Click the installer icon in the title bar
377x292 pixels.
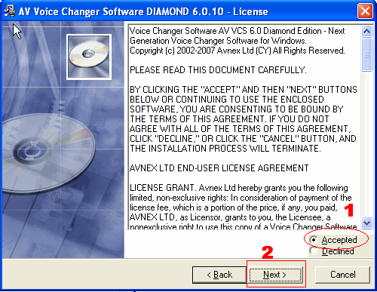[10, 11]
